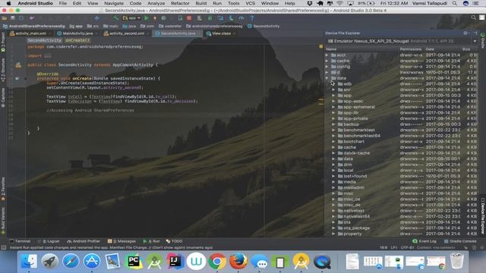Click the Make Project hammer icon

pyautogui.click(x=115, y=18)
